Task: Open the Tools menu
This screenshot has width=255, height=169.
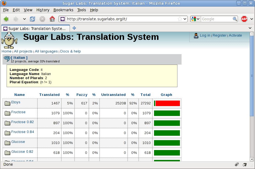Action: click(x=81, y=10)
